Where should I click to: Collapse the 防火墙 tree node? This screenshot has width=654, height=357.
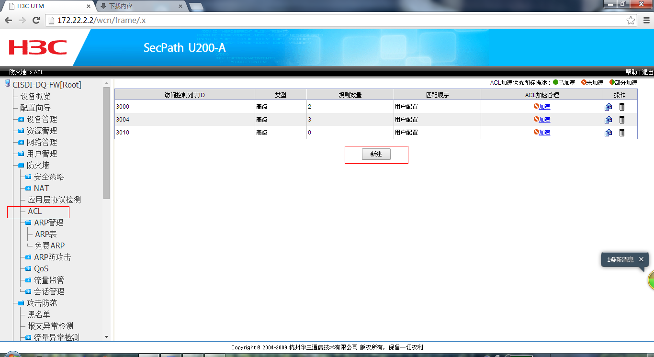pyautogui.click(x=21, y=166)
